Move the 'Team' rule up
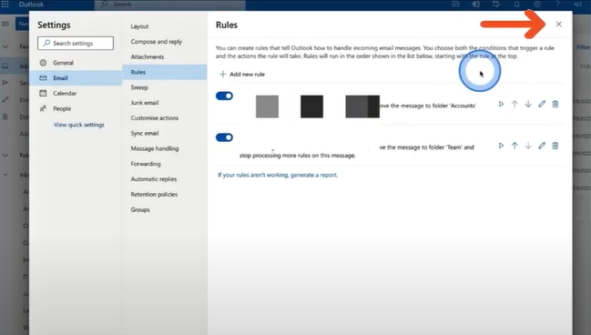The height and width of the screenshot is (335, 591). click(x=515, y=146)
